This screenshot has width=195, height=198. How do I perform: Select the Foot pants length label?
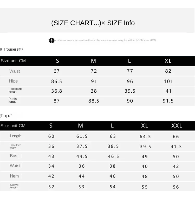click(x=15, y=90)
